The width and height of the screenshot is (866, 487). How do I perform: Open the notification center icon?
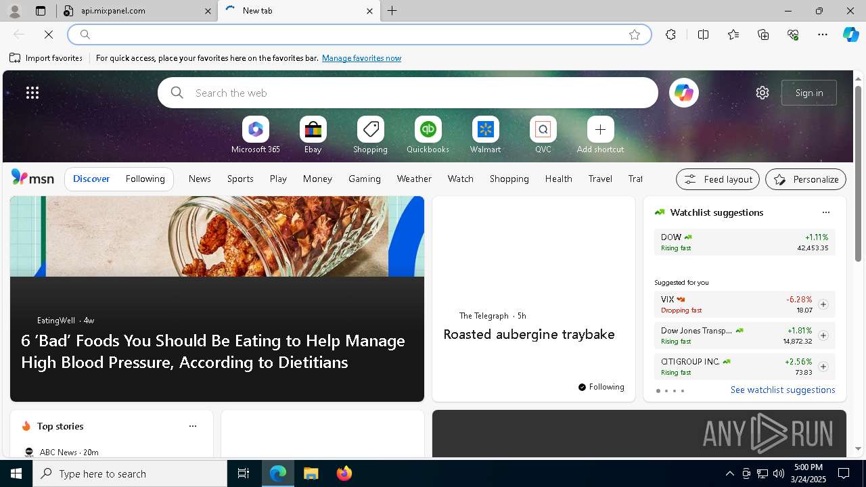coord(844,473)
